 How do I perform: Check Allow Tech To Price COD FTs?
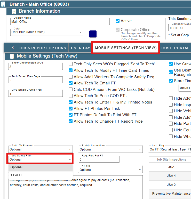point(70,96)
